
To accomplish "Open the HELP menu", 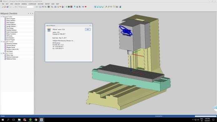I will (57, 4).
